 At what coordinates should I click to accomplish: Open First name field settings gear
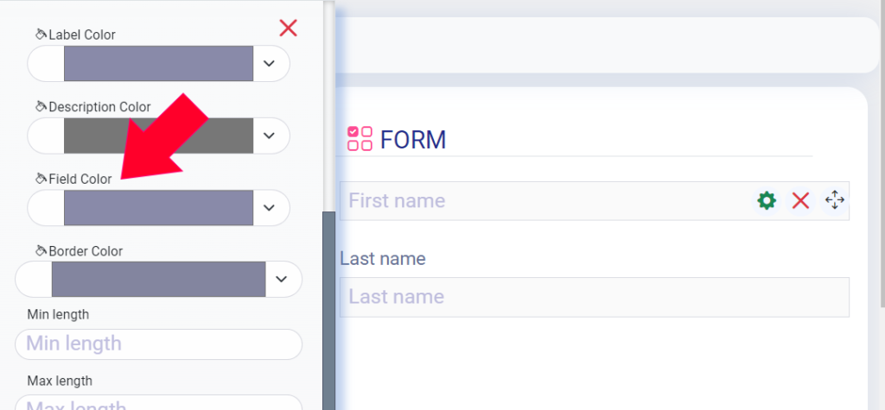pyautogui.click(x=767, y=200)
